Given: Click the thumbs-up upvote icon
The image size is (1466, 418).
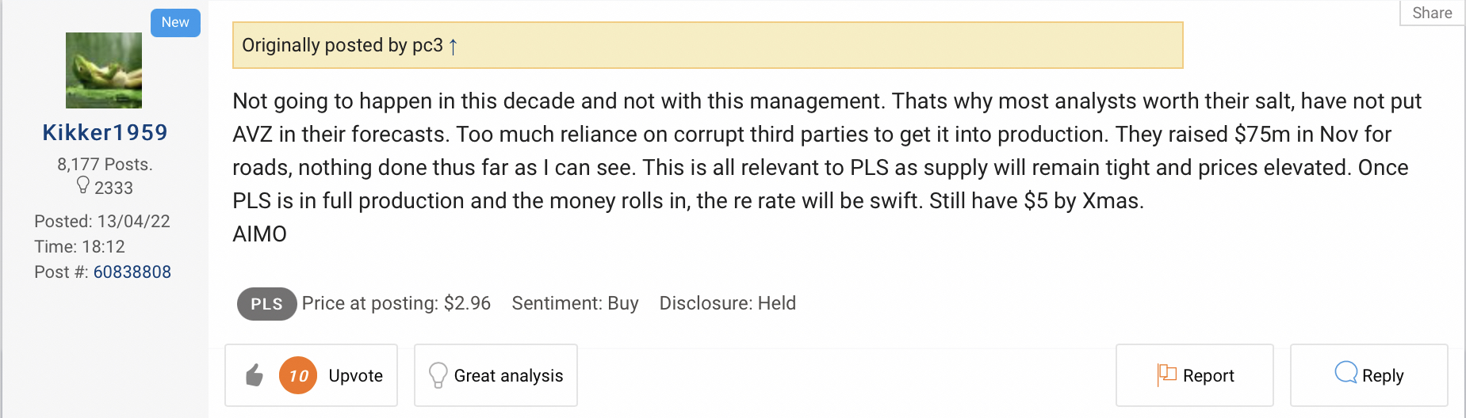Looking at the screenshot, I should click(x=255, y=375).
